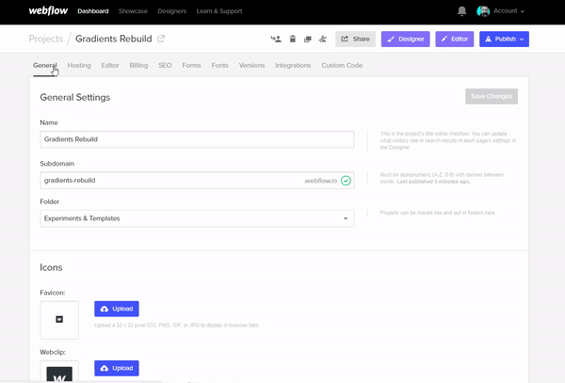Open the Custom Code tab
The image size is (565, 383).
tap(342, 65)
